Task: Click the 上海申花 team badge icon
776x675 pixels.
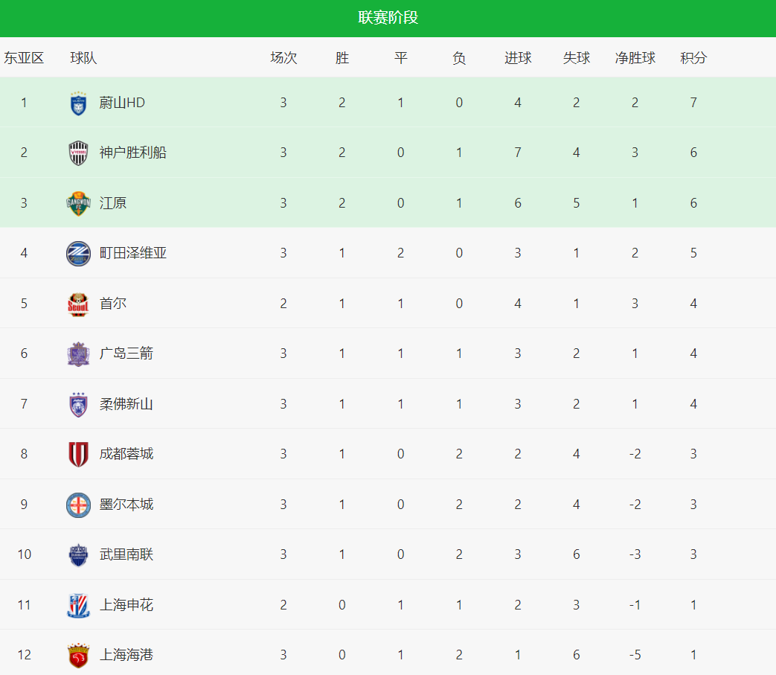Action: point(78,605)
